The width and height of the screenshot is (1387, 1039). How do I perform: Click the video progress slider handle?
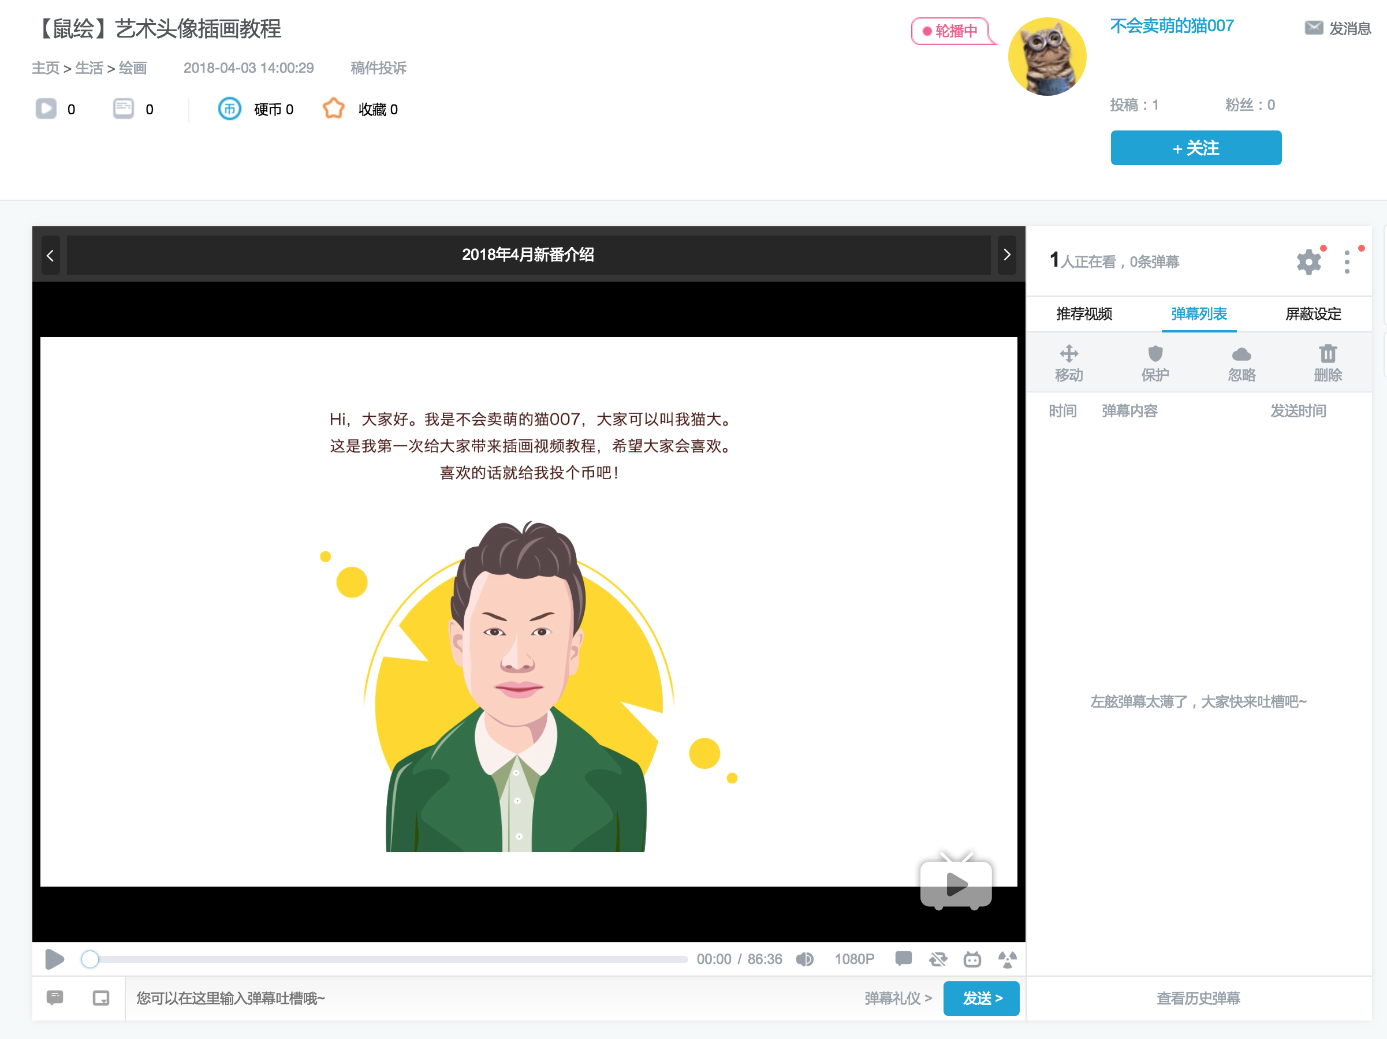point(90,959)
